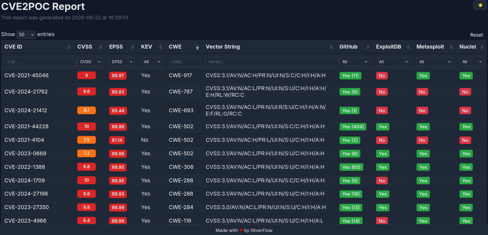Click Metasploit Yes for CVE-2021-45046

click(x=423, y=76)
